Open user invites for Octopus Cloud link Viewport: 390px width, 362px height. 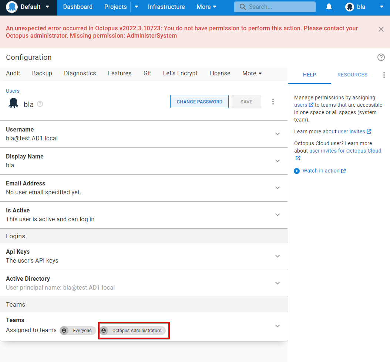click(345, 151)
